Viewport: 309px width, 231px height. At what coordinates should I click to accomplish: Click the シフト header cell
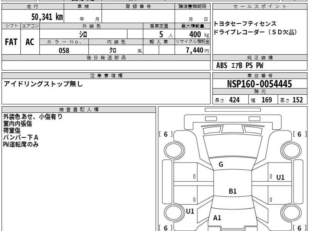point(11,26)
